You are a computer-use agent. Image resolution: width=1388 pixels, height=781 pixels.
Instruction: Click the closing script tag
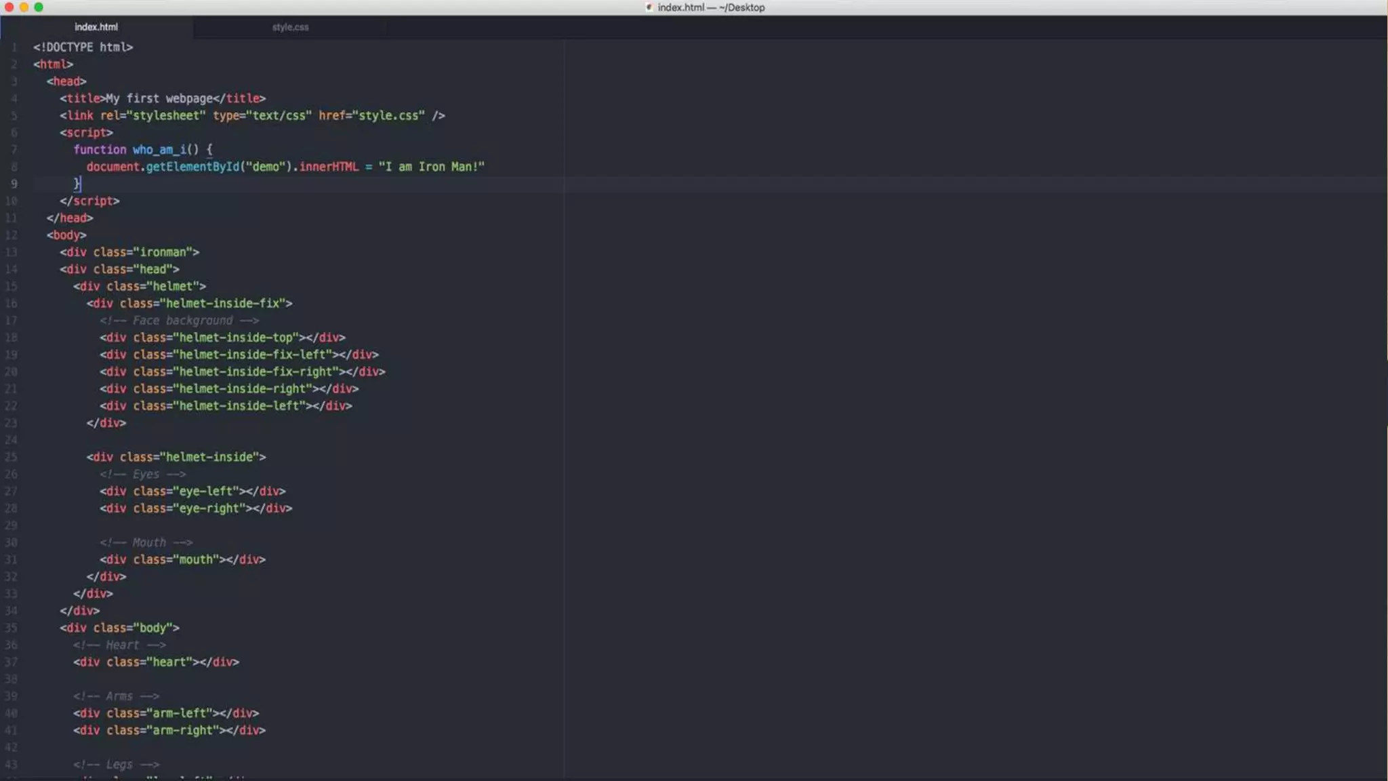click(x=89, y=201)
